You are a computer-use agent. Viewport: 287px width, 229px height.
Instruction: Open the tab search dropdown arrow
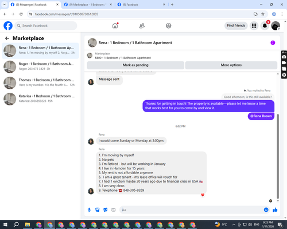tap(5, 5)
